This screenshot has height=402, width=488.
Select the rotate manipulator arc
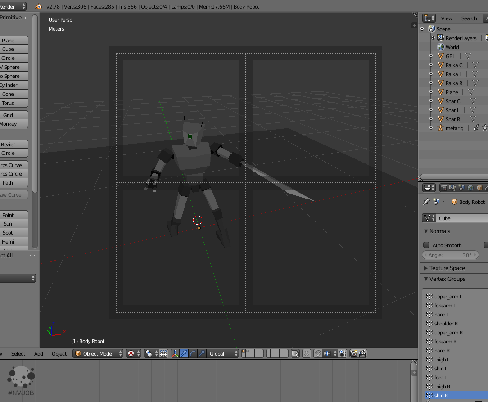(x=193, y=353)
